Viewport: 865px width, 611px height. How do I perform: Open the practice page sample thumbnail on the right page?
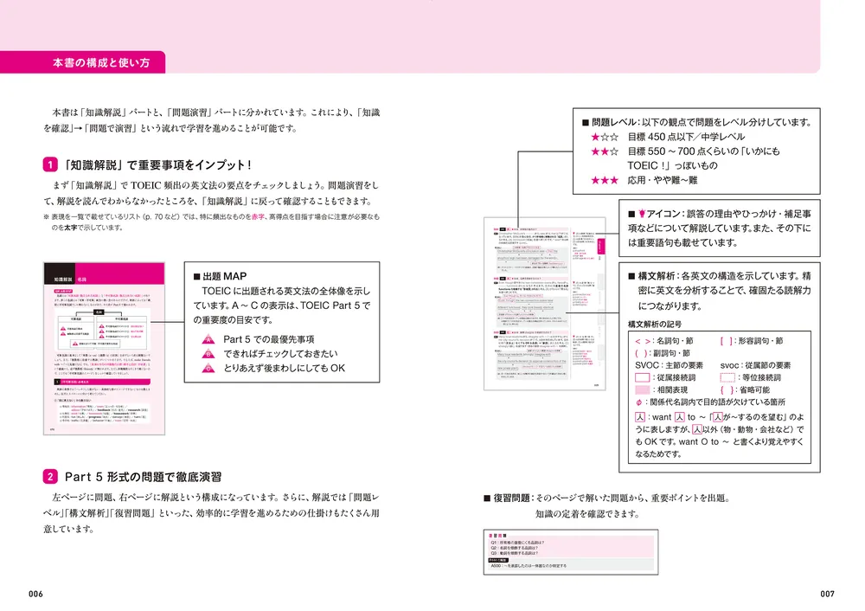tap(544, 304)
